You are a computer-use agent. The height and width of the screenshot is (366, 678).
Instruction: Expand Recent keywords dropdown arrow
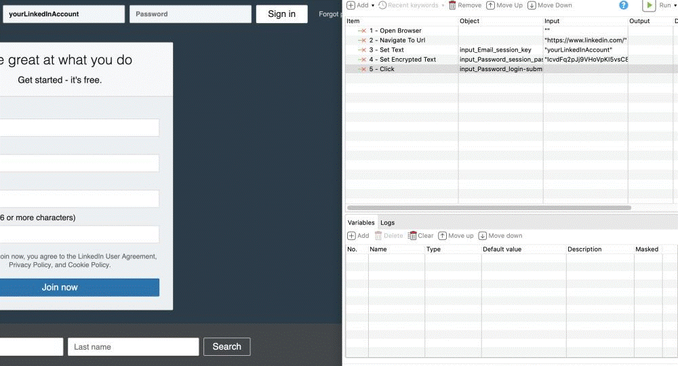tap(443, 5)
